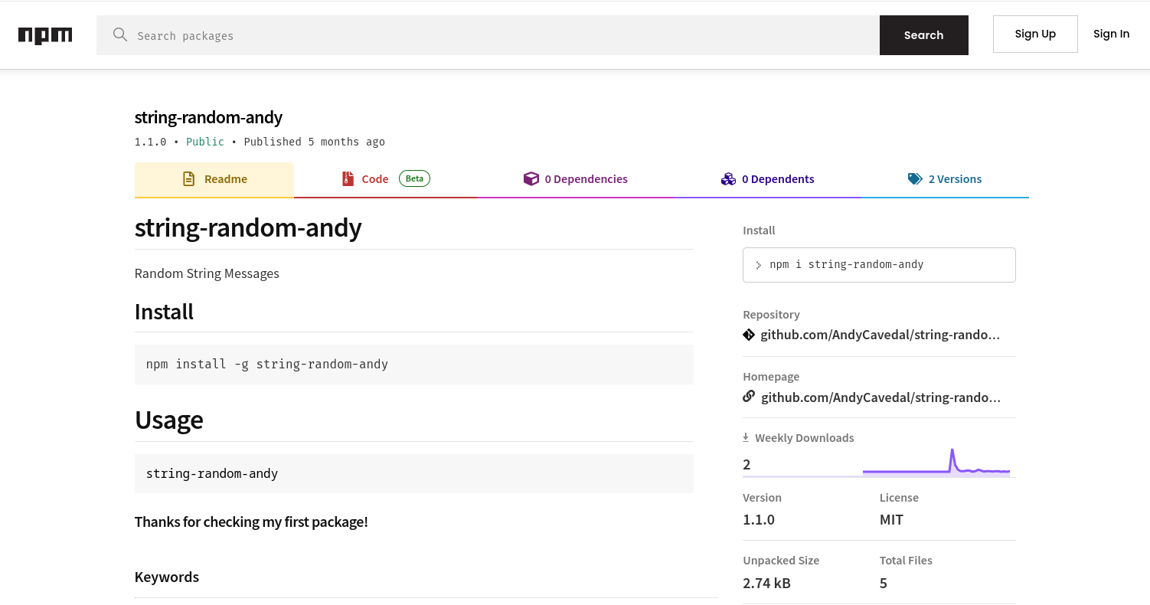This screenshot has height=605, width=1150.
Task: Click the git fork icon beside Repository
Action: pyautogui.click(x=748, y=334)
